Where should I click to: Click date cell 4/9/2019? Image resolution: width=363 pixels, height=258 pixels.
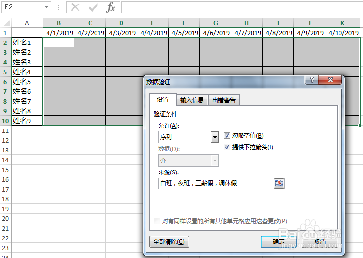(x=310, y=33)
